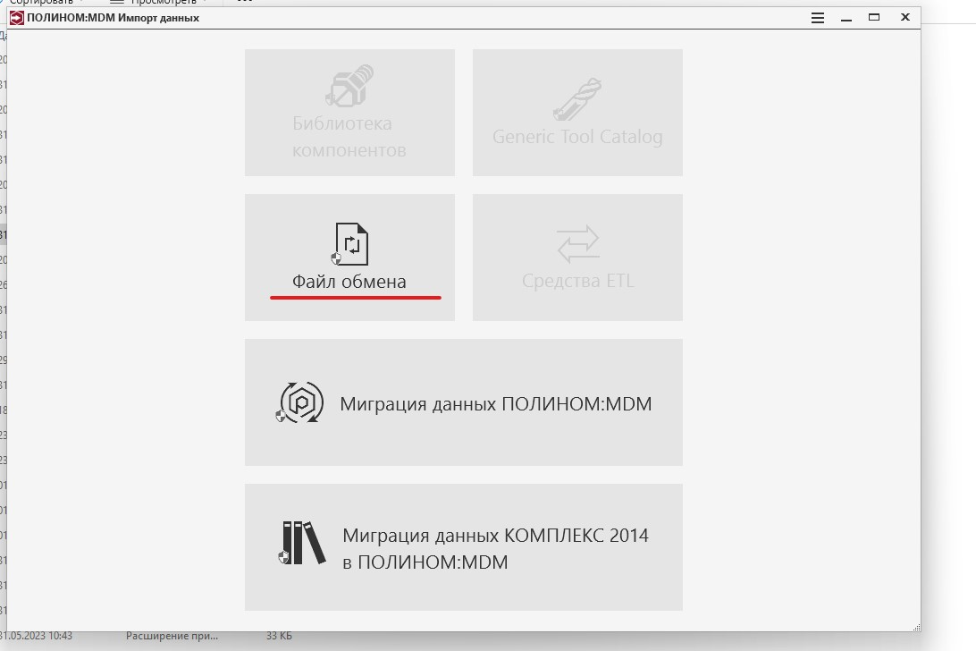Click the spark plug icon of Библиотека компонентов
This screenshot has height=651, width=976.
coord(349,86)
